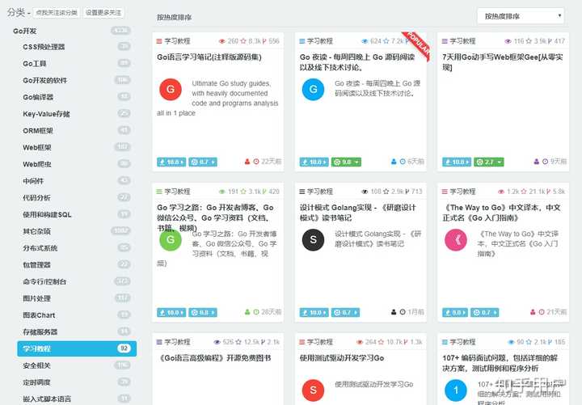The width and height of the screenshot is (582, 405).
Task: Expand the green 9.0 score dropdown on the Go 夜读 card
Action: tap(346, 162)
